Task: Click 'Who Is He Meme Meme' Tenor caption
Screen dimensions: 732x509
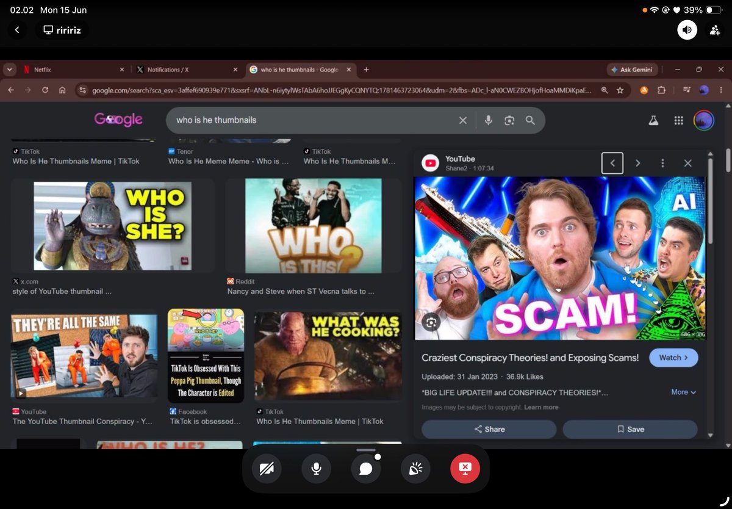Action: coord(228,161)
